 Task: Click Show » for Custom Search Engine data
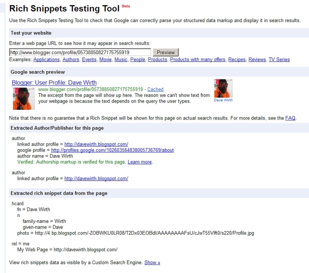click(152, 263)
